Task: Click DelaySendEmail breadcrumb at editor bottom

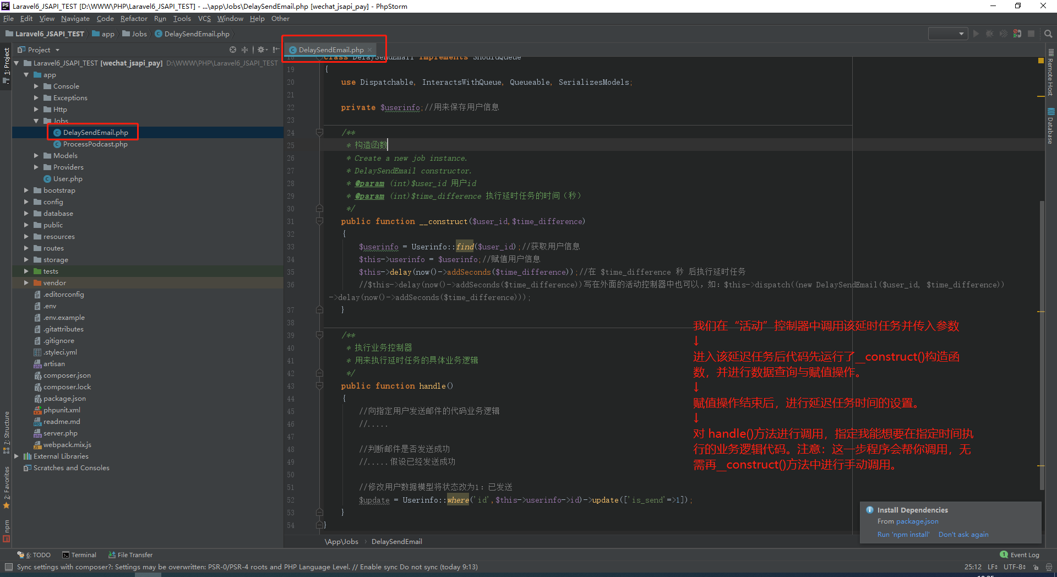Action: point(397,542)
